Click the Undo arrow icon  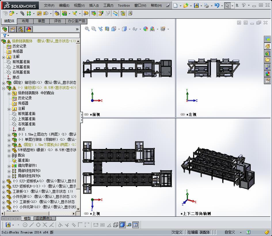[217, 5]
